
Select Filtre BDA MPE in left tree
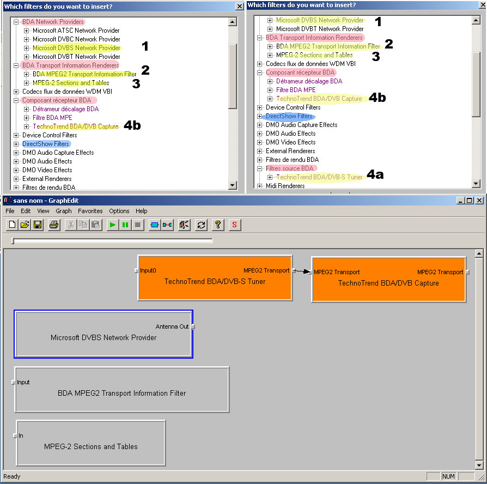point(52,118)
